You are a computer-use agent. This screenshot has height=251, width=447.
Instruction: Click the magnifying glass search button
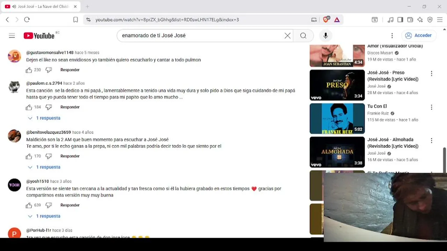[x=303, y=36]
